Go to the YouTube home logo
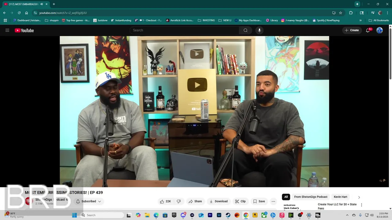Image resolution: width=392 pixels, height=220 pixels. 24,30
